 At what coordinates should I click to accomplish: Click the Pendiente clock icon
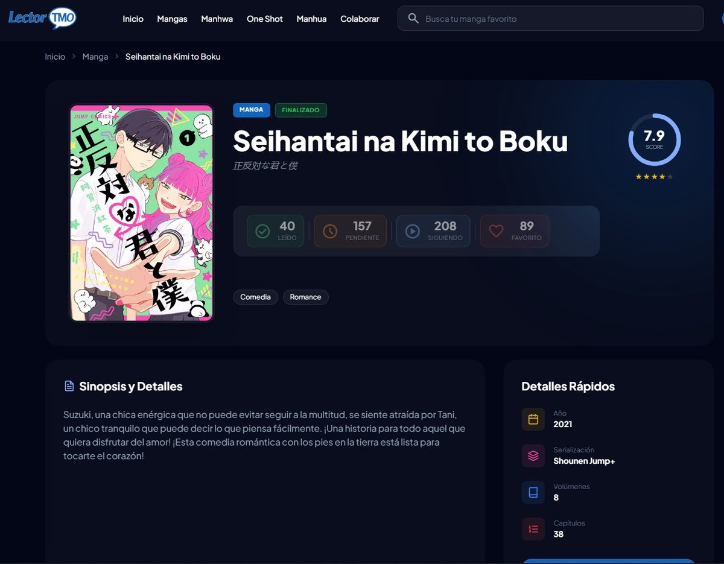pos(330,231)
